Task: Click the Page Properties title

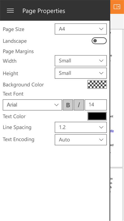Action: [x=44, y=11]
